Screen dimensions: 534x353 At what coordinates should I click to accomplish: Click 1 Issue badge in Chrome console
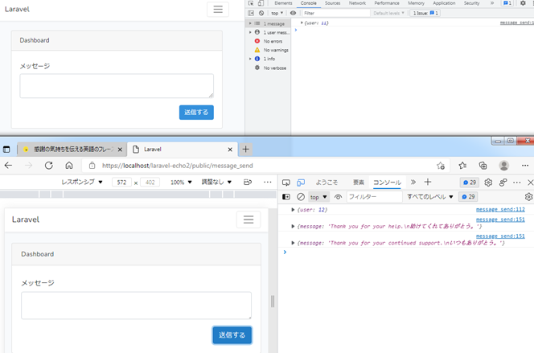(425, 13)
